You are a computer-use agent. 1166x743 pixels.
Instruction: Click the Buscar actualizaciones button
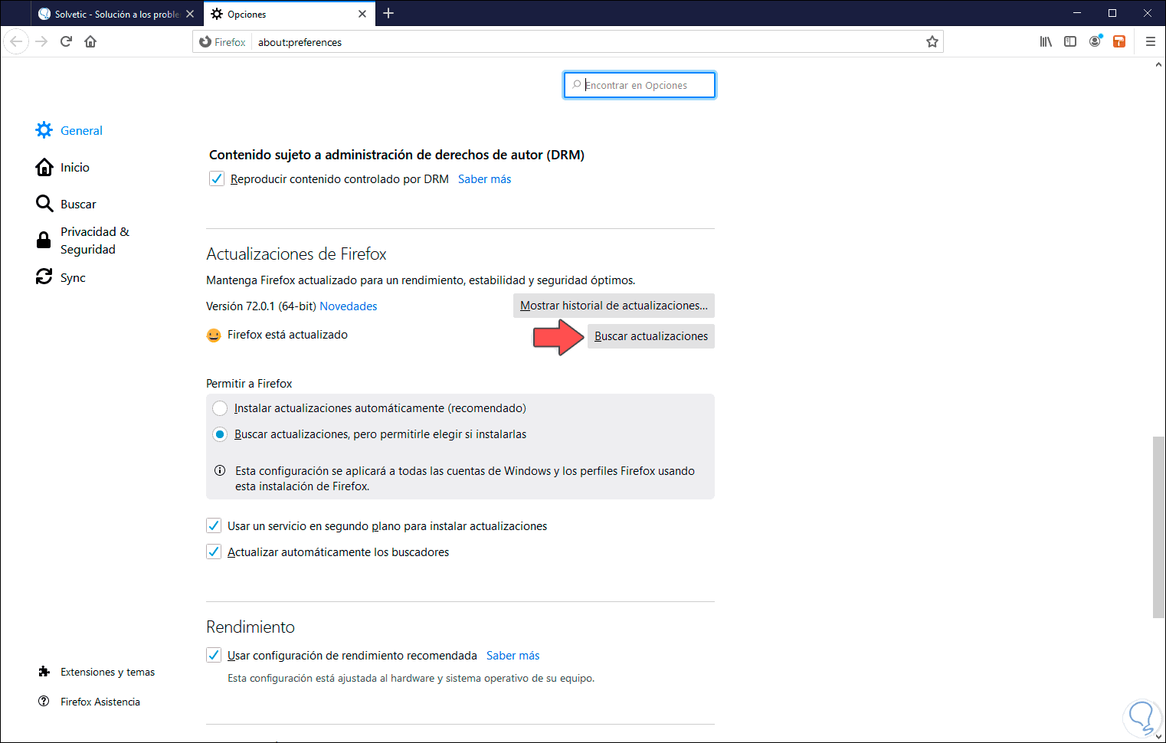click(651, 336)
